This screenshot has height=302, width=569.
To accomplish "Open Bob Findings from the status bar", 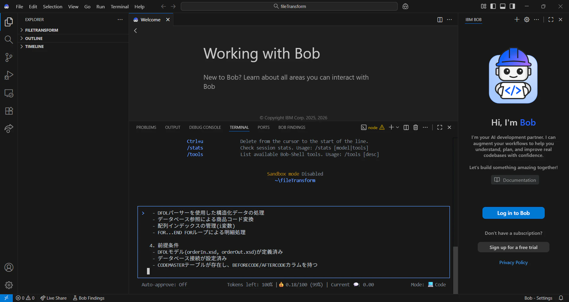I will pos(89,298).
